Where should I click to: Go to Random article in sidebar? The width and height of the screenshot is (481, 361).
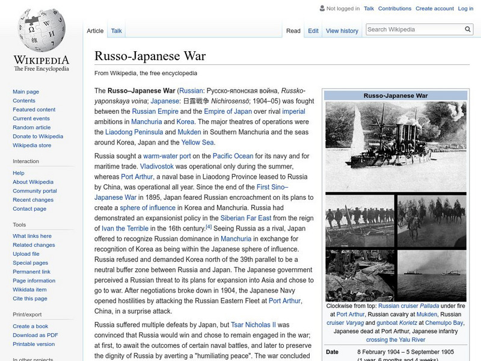(x=32, y=128)
